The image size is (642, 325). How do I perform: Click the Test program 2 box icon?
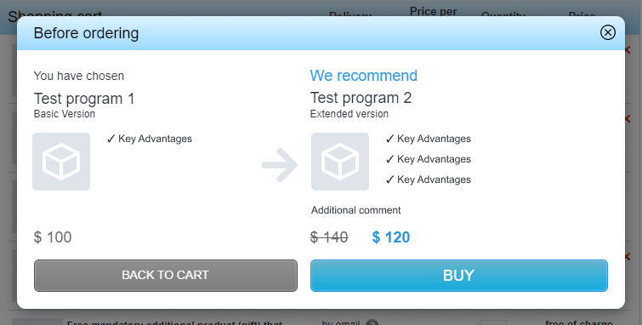pos(340,162)
